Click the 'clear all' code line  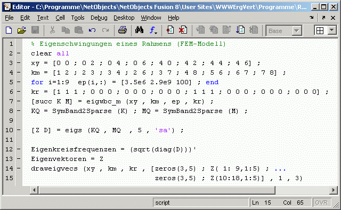point(50,53)
